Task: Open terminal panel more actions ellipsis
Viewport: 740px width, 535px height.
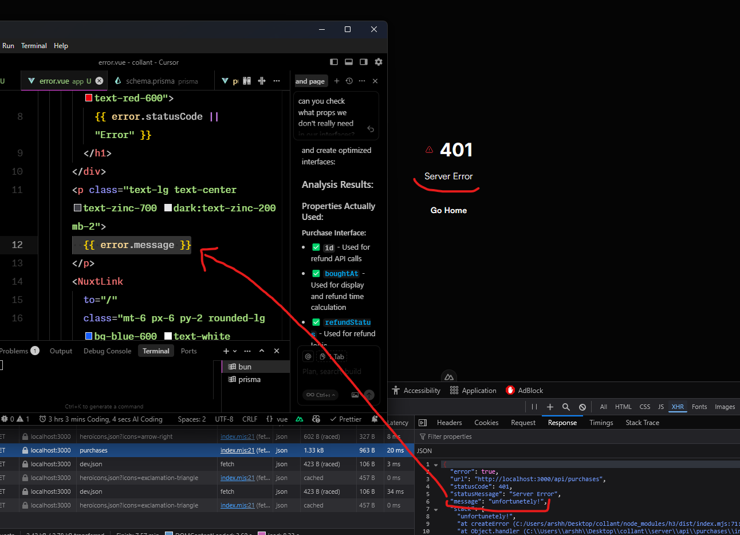Action: pyautogui.click(x=247, y=351)
